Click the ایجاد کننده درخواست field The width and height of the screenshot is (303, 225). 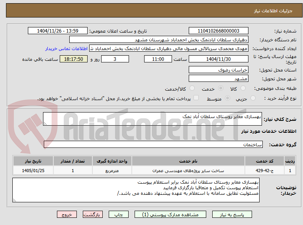point(169,48)
